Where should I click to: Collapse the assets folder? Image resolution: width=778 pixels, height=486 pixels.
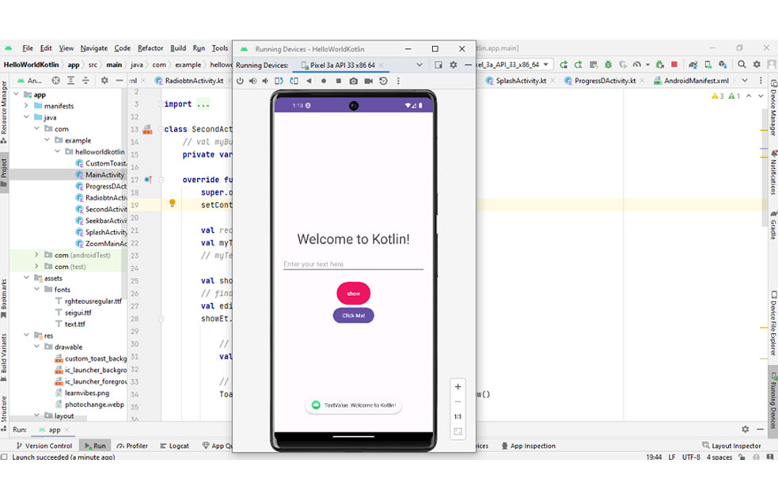(26, 278)
